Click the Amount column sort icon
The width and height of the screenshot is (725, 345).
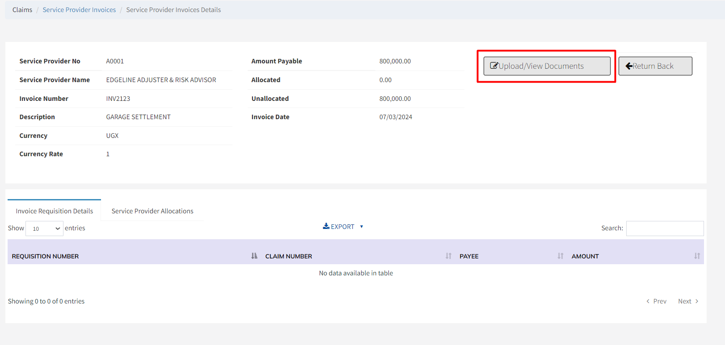pyautogui.click(x=697, y=256)
